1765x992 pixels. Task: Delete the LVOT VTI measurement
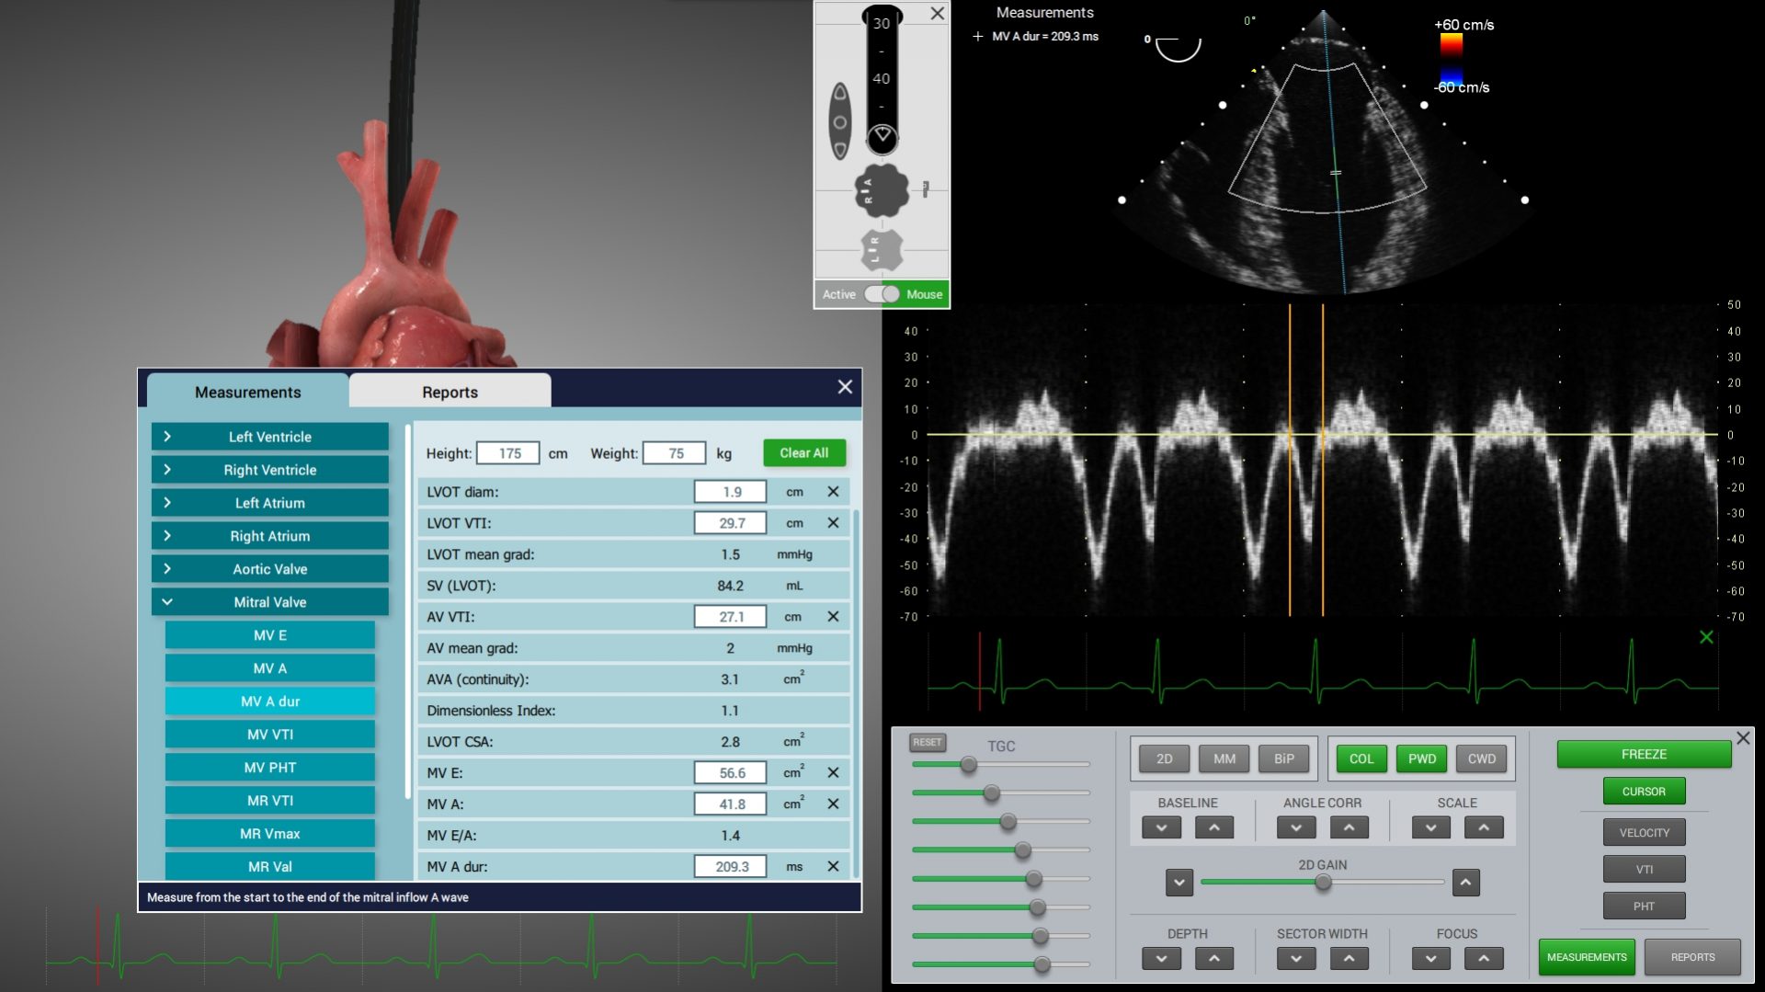pyautogui.click(x=833, y=523)
